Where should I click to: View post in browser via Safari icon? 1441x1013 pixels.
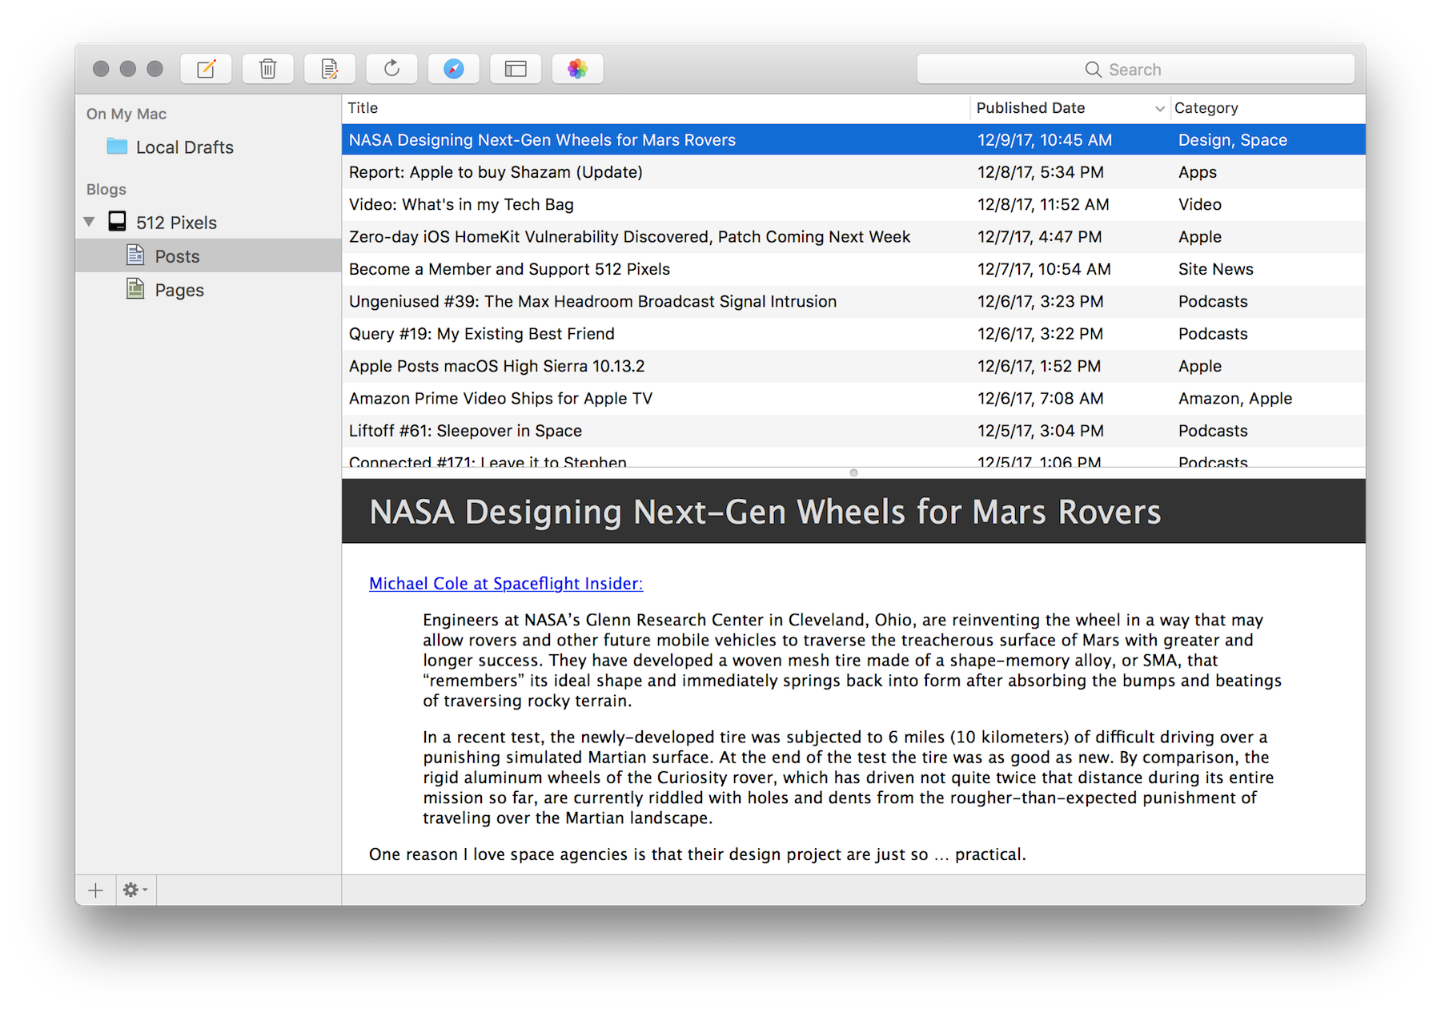click(454, 69)
